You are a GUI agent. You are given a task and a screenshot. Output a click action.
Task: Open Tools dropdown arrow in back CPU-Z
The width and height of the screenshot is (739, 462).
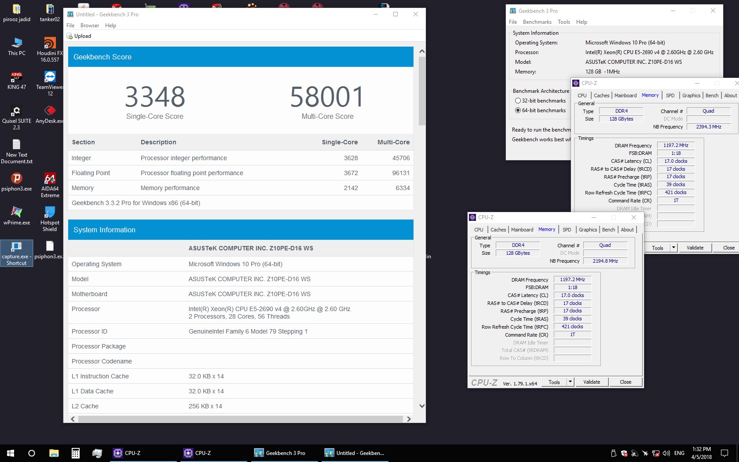click(673, 248)
